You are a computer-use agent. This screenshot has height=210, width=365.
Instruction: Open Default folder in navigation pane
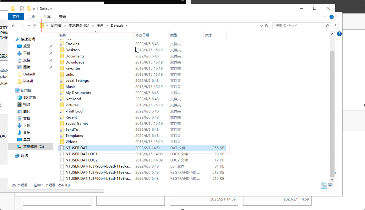pyautogui.click(x=29, y=74)
